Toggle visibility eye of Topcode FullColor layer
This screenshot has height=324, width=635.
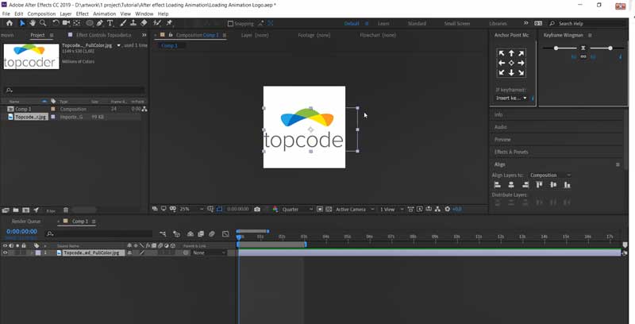coord(5,253)
